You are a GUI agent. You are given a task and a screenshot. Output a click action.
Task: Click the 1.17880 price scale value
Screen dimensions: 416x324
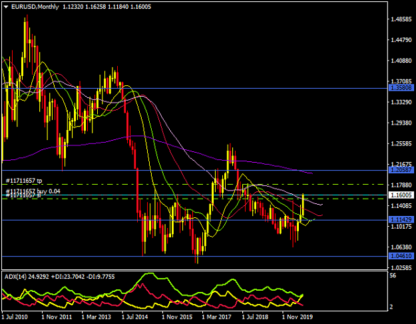coord(401,185)
